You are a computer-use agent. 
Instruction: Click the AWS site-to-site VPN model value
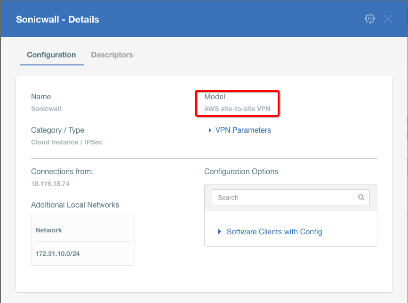237,109
